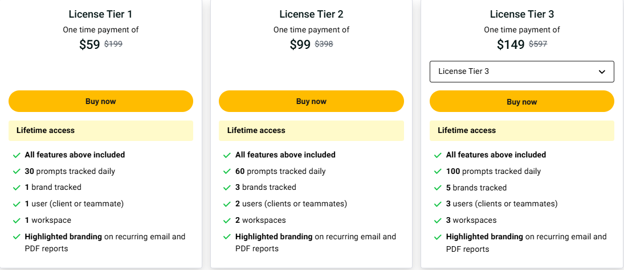Click checkmark next to 3 brands tracked

[227, 188]
